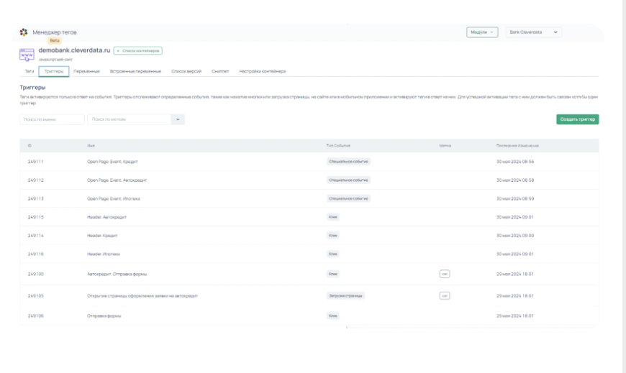Click the Beta badge under Менеджер тегов
626x373 pixels.
click(55, 41)
